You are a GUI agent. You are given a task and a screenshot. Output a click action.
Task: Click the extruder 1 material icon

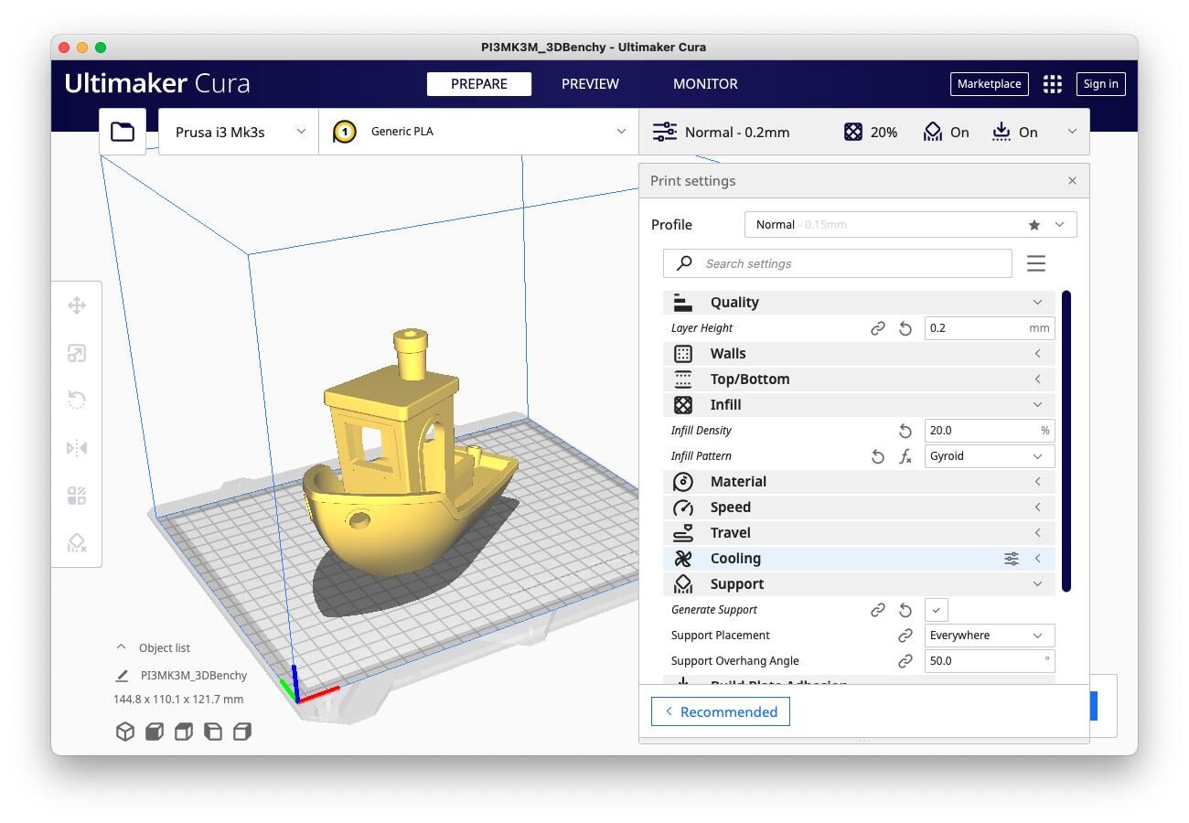point(345,132)
